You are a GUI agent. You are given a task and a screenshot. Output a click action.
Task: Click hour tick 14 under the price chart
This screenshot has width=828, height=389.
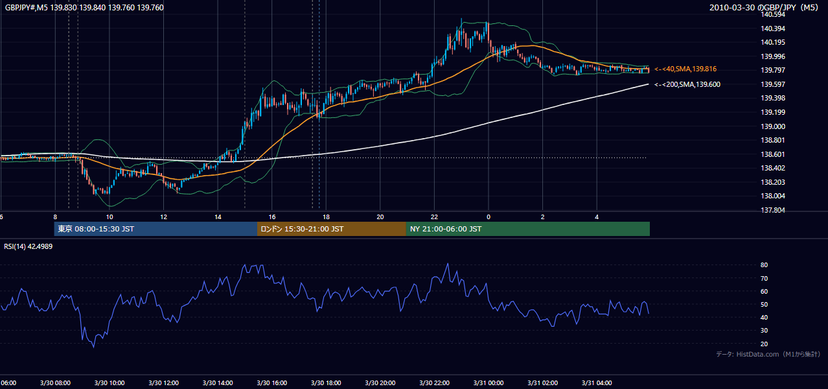[x=218, y=217]
